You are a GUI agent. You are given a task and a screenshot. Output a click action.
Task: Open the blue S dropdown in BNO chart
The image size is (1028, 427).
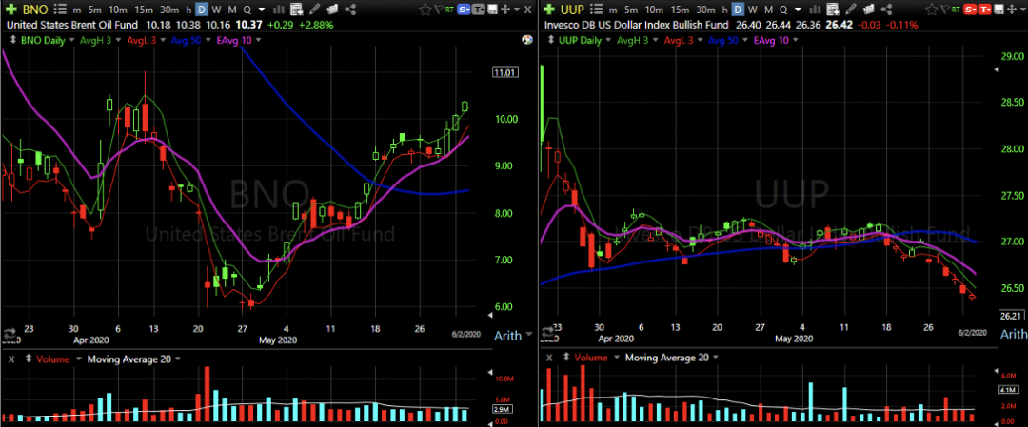pos(464,10)
